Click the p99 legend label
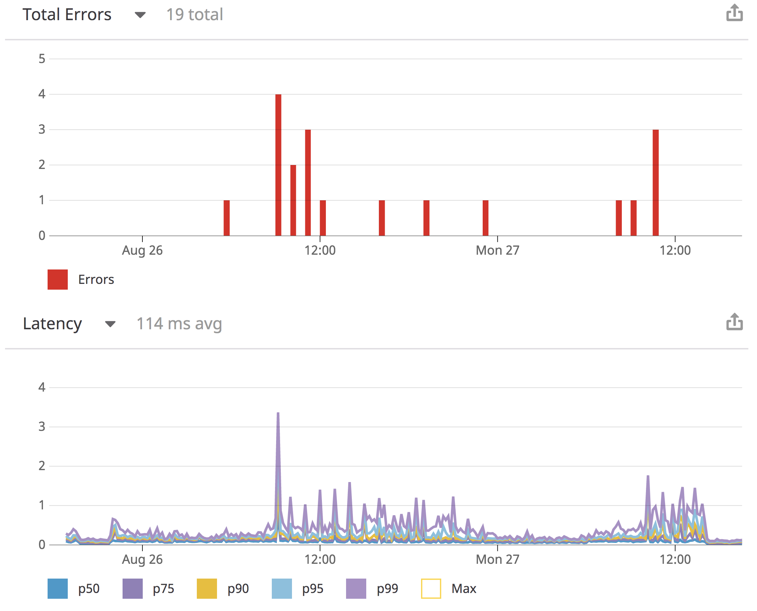Screen dimensions: 757x611 pyautogui.click(x=388, y=589)
